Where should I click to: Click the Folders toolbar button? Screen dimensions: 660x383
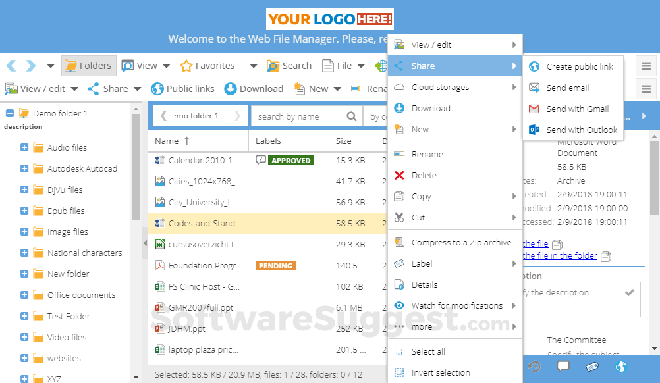click(x=88, y=66)
